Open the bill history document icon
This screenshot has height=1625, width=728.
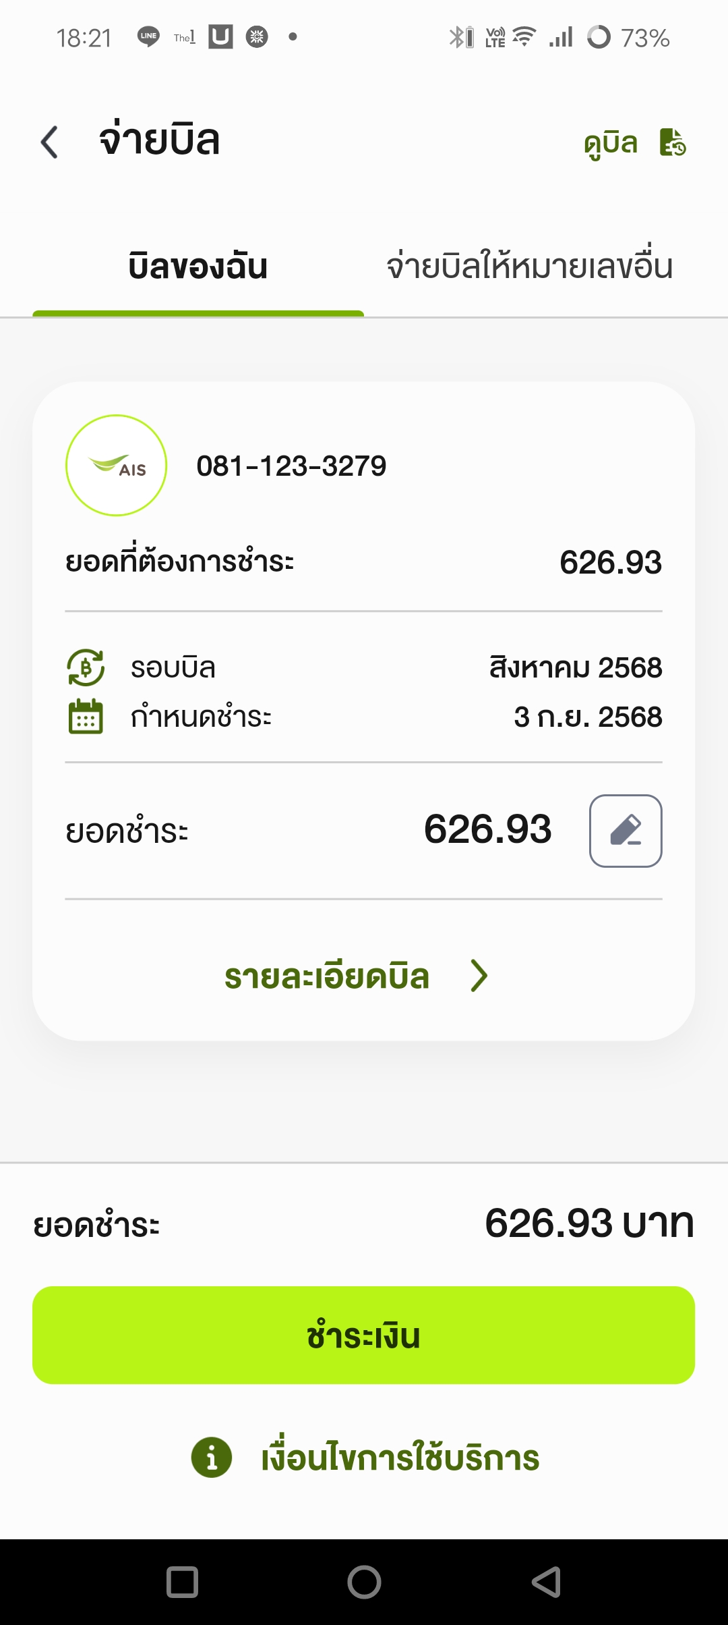[x=672, y=142]
